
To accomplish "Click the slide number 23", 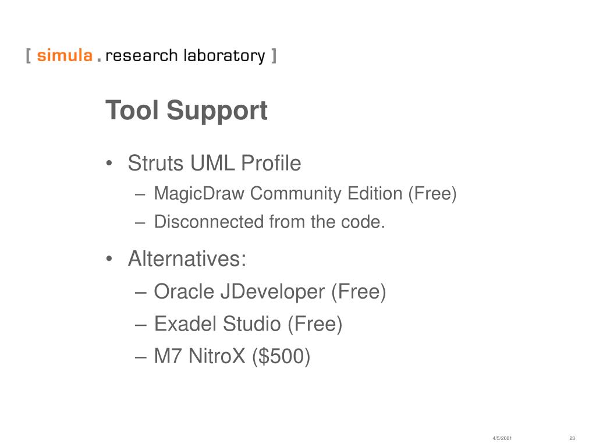I will (x=572, y=438).
